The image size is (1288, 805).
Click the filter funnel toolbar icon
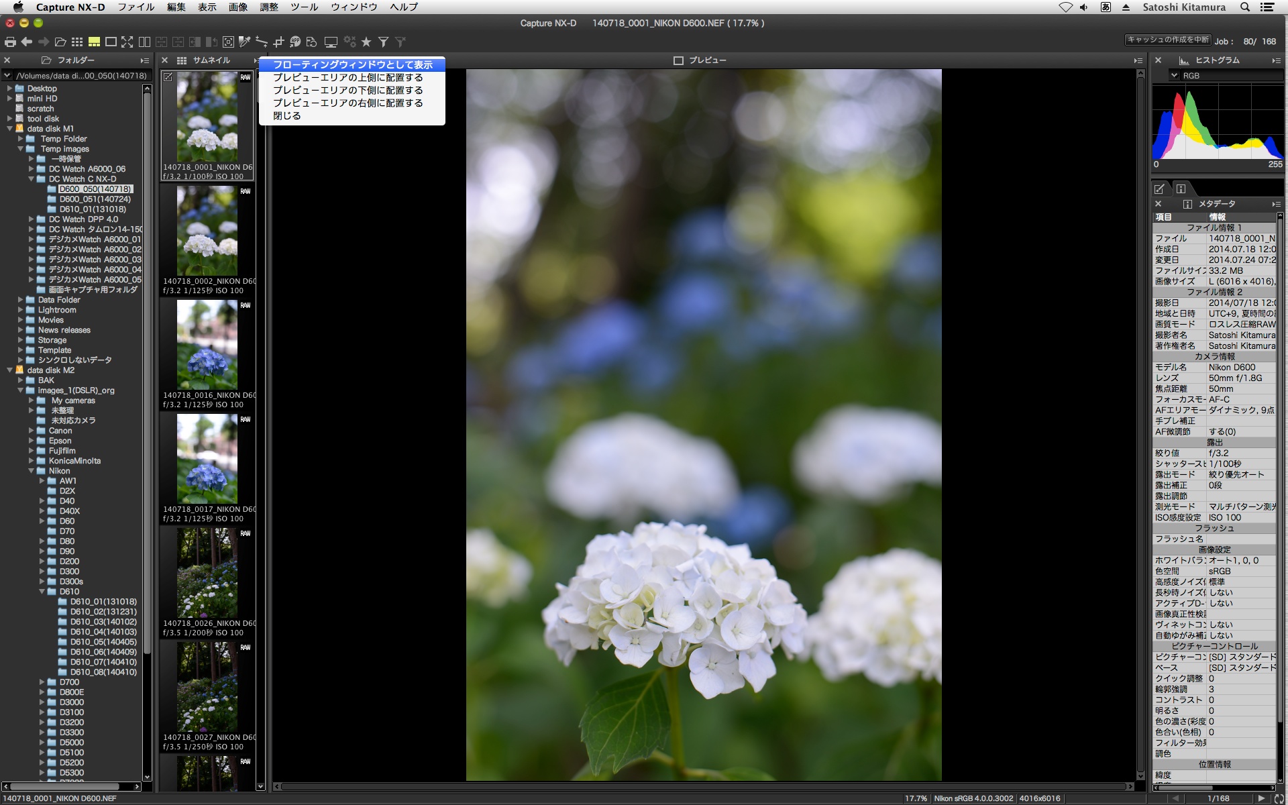pos(383,42)
